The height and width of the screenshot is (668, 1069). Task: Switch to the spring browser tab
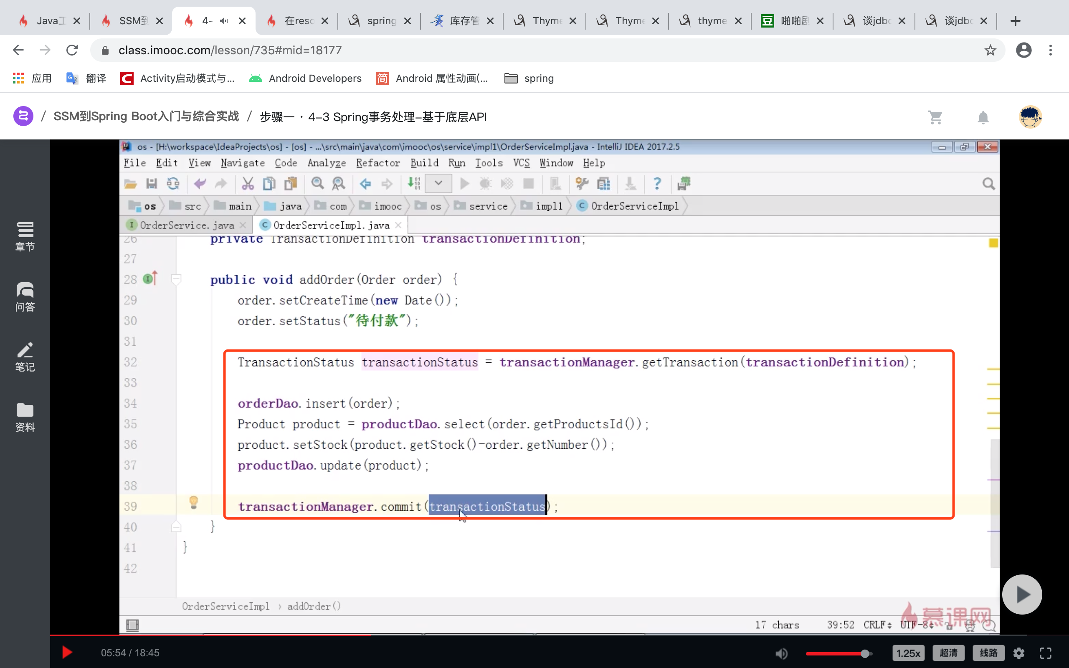click(x=379, y=20)
